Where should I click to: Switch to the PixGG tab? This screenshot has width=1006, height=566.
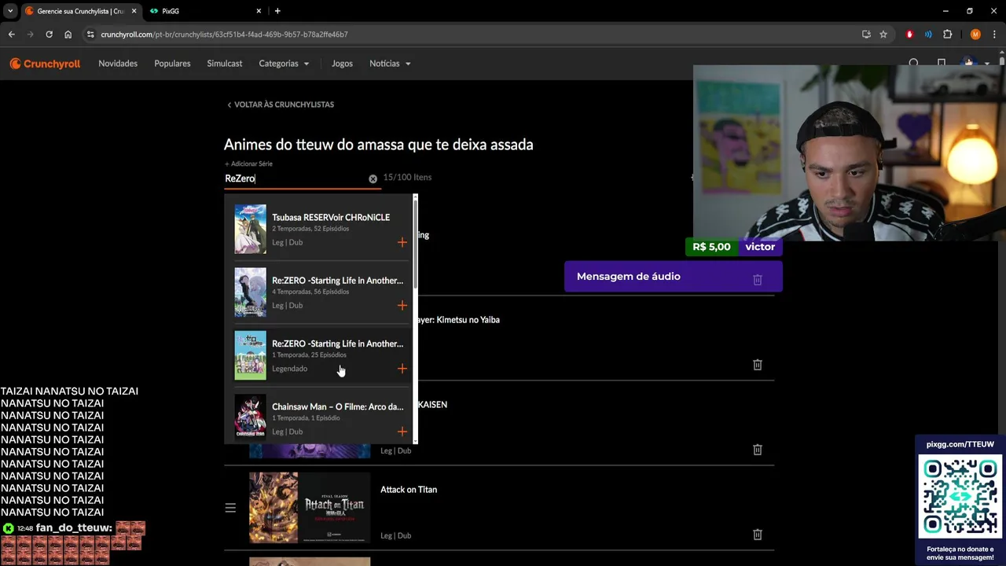point(207,11)
